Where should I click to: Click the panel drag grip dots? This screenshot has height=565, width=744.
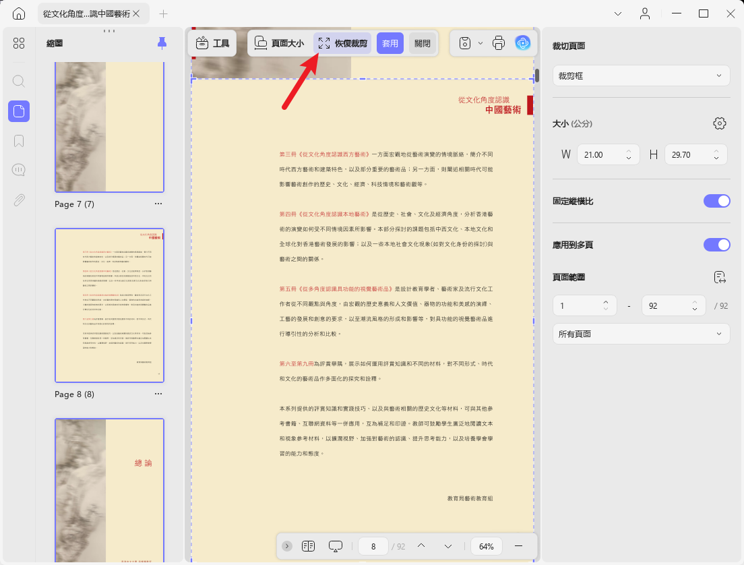click(109, 31)
